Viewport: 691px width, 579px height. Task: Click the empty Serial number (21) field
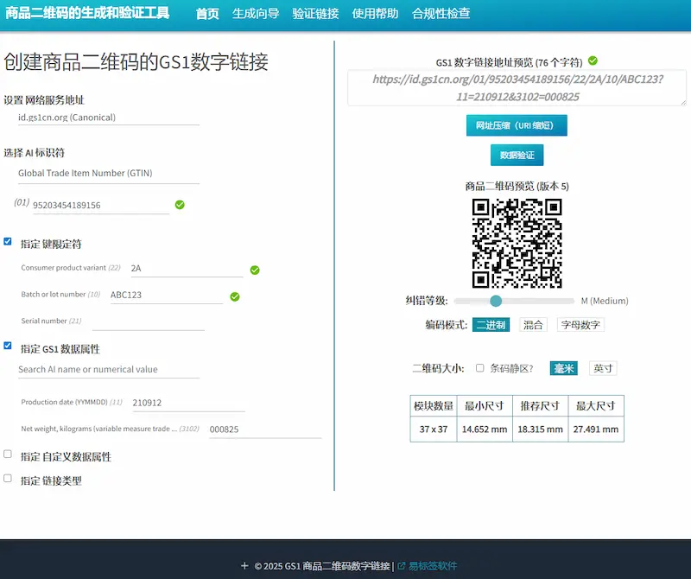pyautogui.click(x=149, y=321)
